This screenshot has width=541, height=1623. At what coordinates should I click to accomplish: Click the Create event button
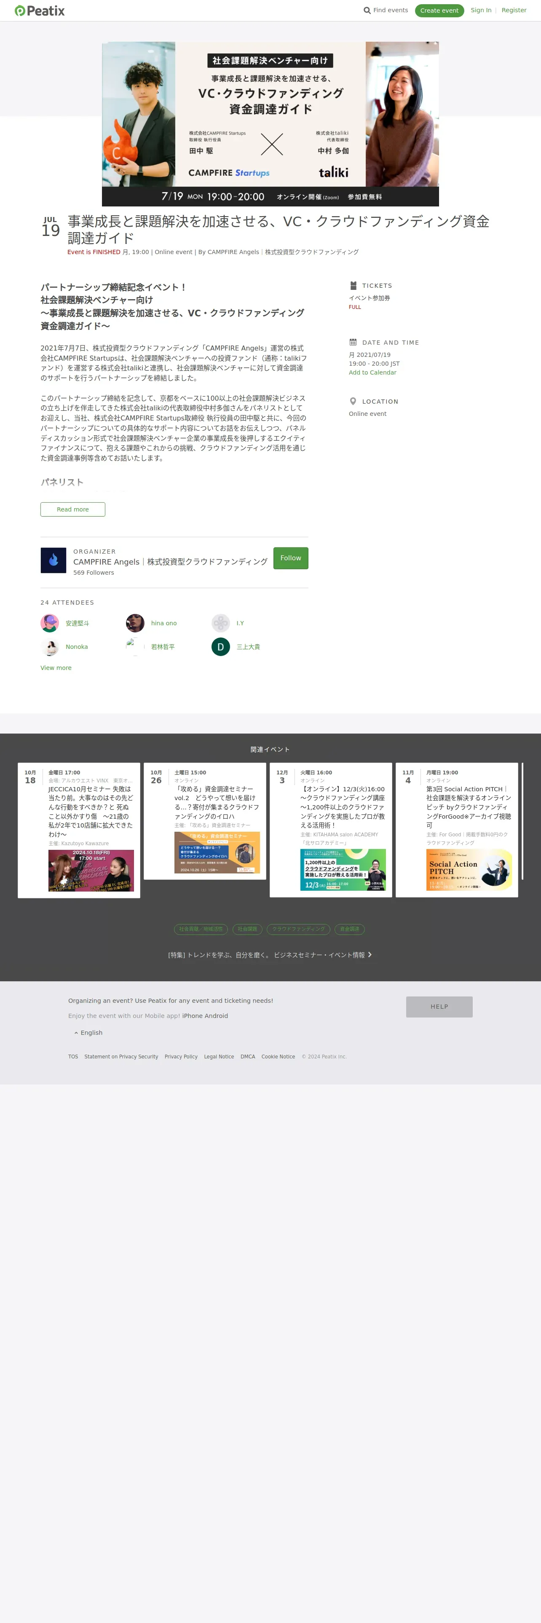439,11
